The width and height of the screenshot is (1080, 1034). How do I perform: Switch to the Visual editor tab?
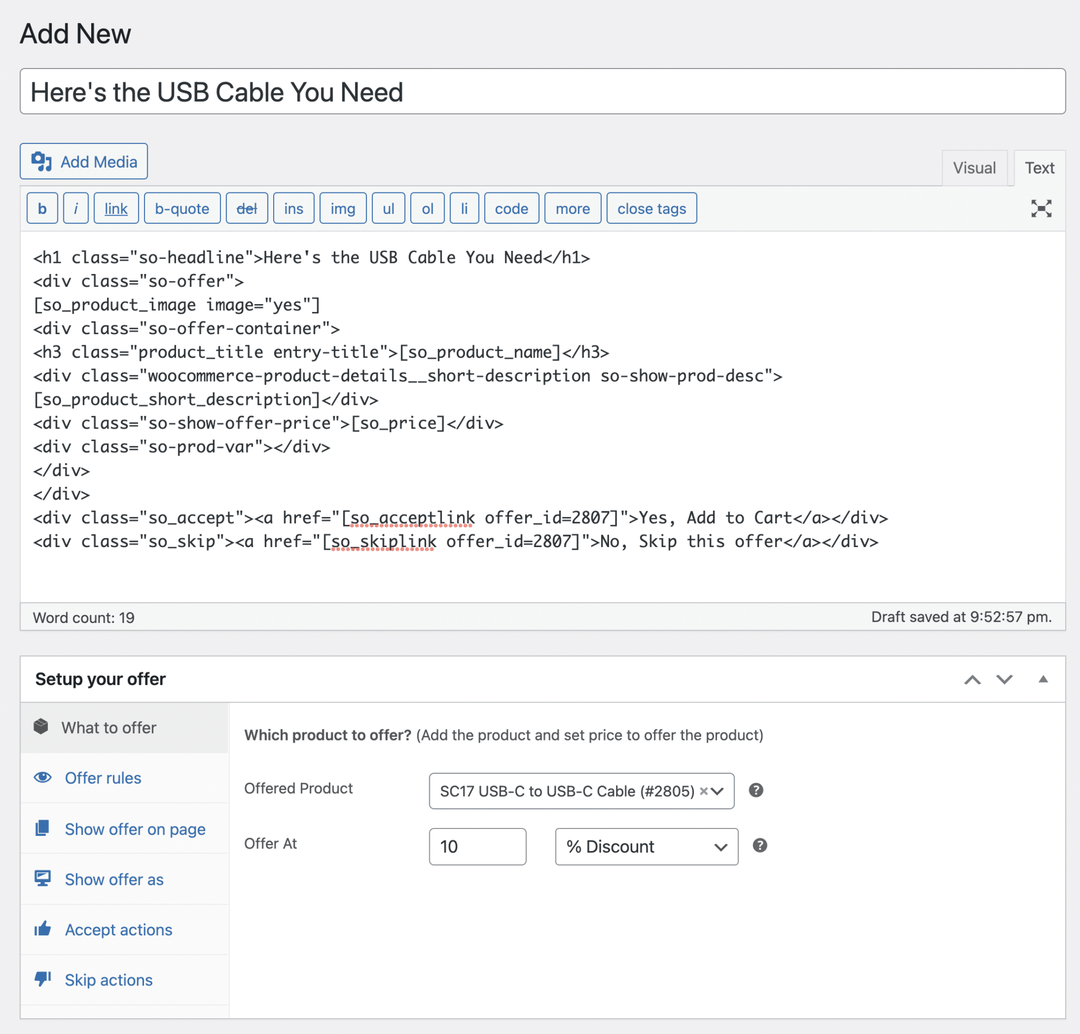point(973,168)
